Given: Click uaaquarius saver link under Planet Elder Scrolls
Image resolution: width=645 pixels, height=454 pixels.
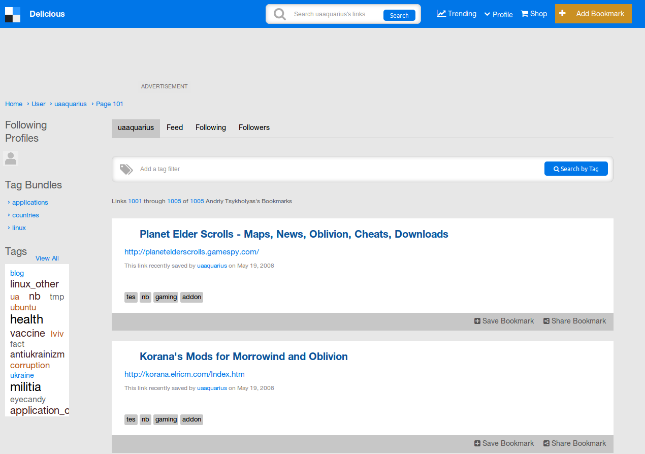Looking at the screenshot, I should (x=212, y=266).
